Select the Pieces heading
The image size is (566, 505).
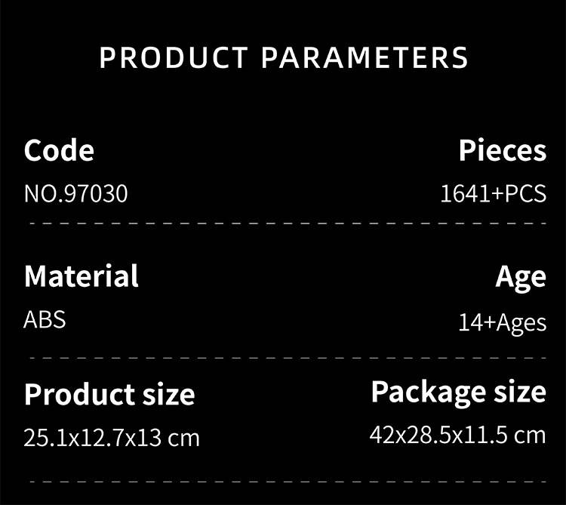502,150
